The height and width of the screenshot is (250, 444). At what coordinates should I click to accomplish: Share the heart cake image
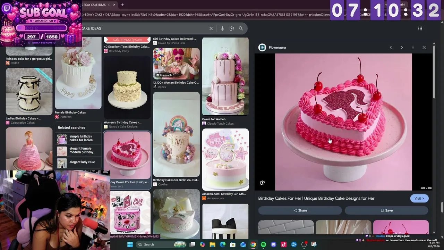pyautogui.click(x=300, y=210)
